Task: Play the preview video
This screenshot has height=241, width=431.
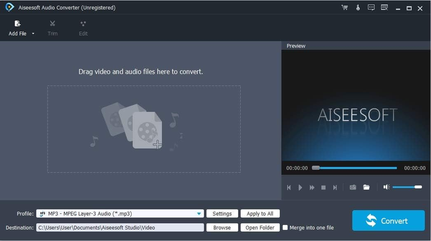Action: click(300, 187)
